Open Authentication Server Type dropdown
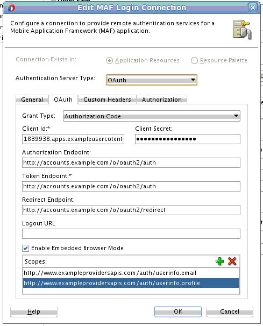 pos(152,80)
